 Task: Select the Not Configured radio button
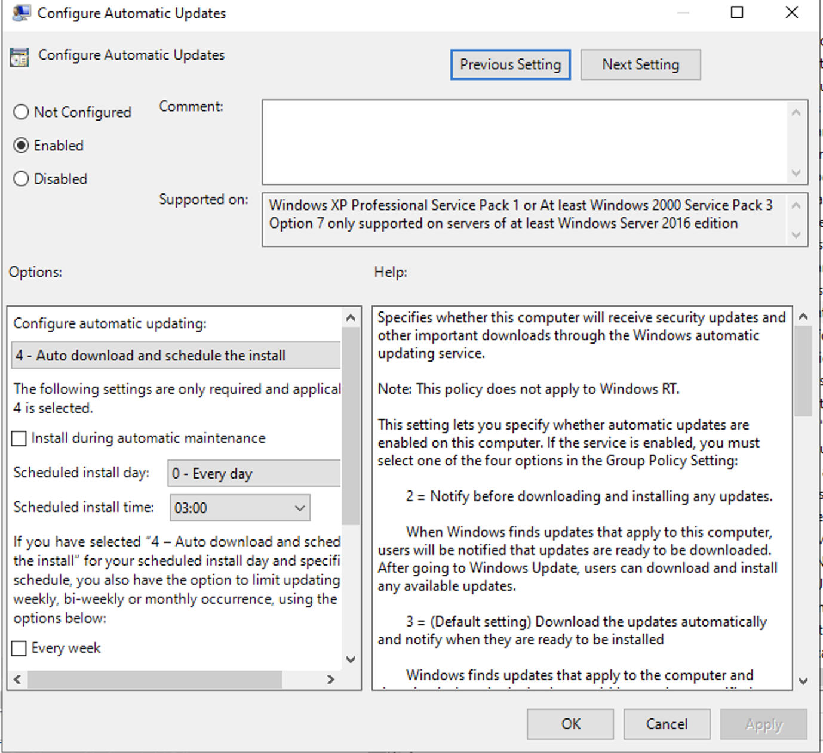point(22,112)
